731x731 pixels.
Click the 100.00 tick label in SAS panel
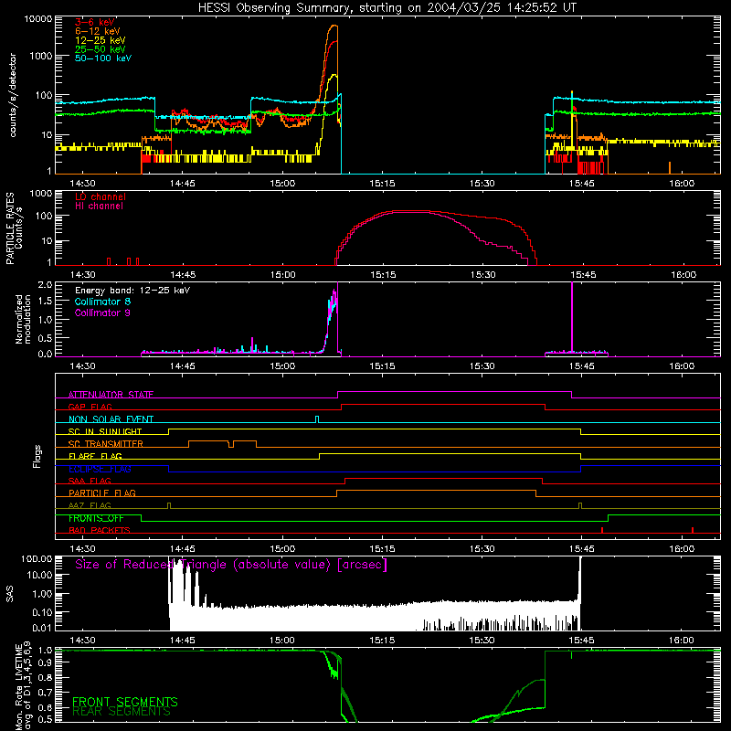(37, 559)
